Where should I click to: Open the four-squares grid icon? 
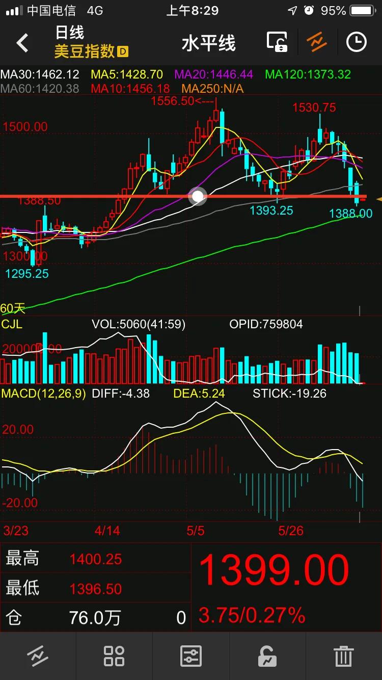click(114, 656)
